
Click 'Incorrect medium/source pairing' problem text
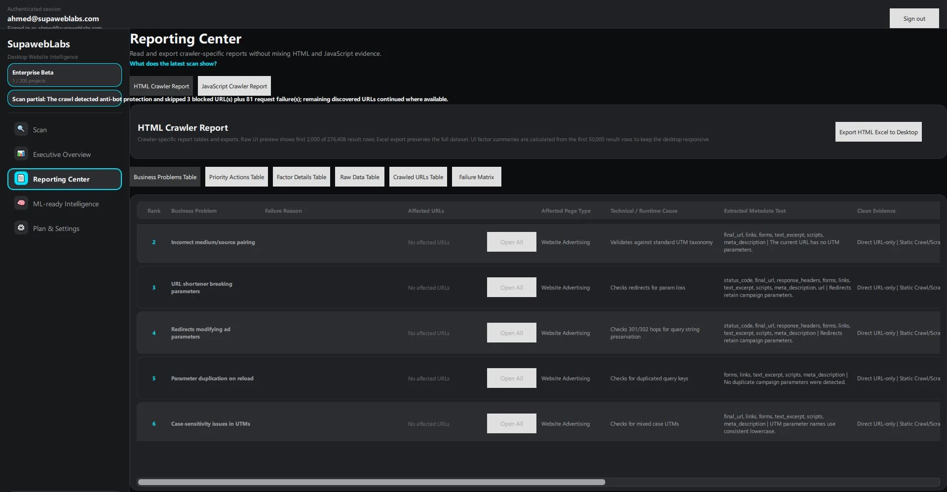tap(213, 242)
